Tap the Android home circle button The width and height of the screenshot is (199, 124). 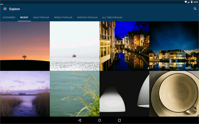point(99,120)
